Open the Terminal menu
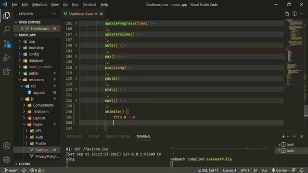This screenshot has height=173, width=308. pos(90,4)
